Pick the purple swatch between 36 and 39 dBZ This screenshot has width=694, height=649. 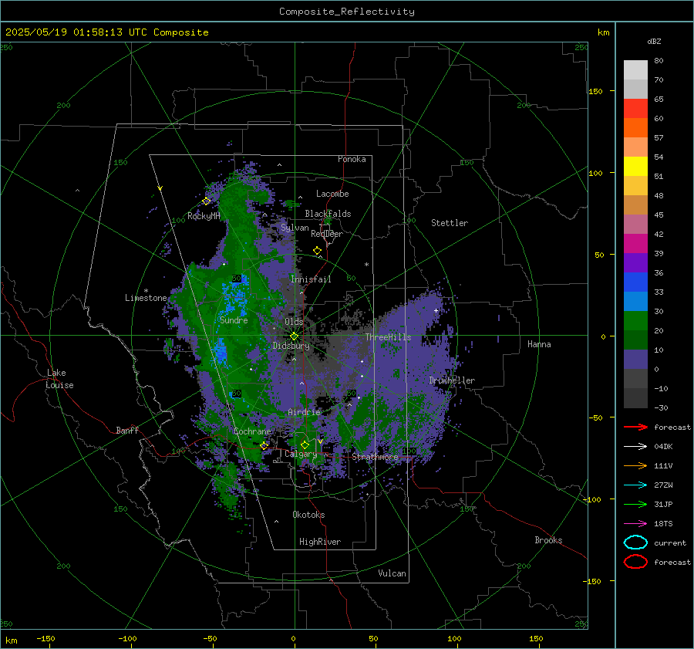tap(635, 262)
